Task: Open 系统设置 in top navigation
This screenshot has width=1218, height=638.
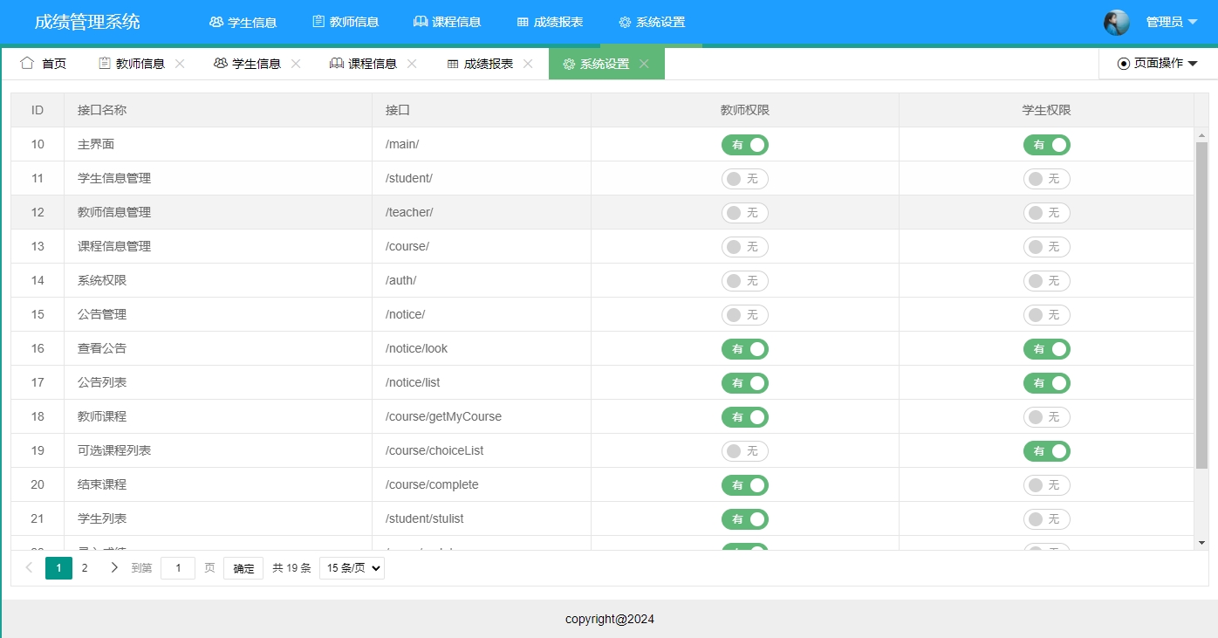Action: point(652,22)
